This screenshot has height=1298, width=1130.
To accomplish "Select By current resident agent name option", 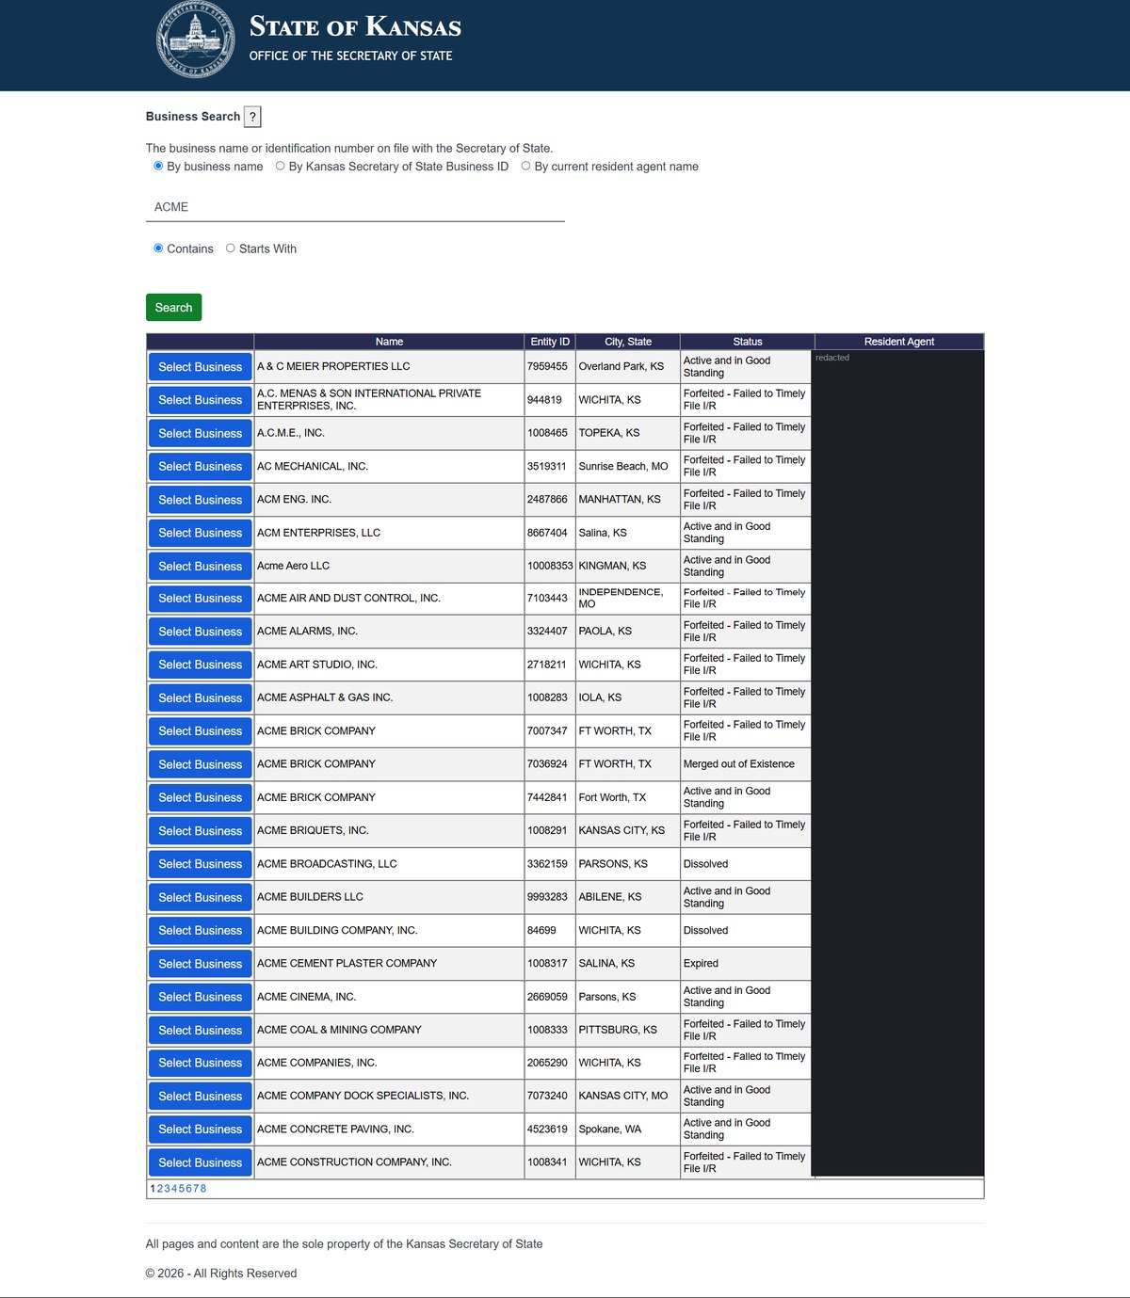I will tap(525, 166).
